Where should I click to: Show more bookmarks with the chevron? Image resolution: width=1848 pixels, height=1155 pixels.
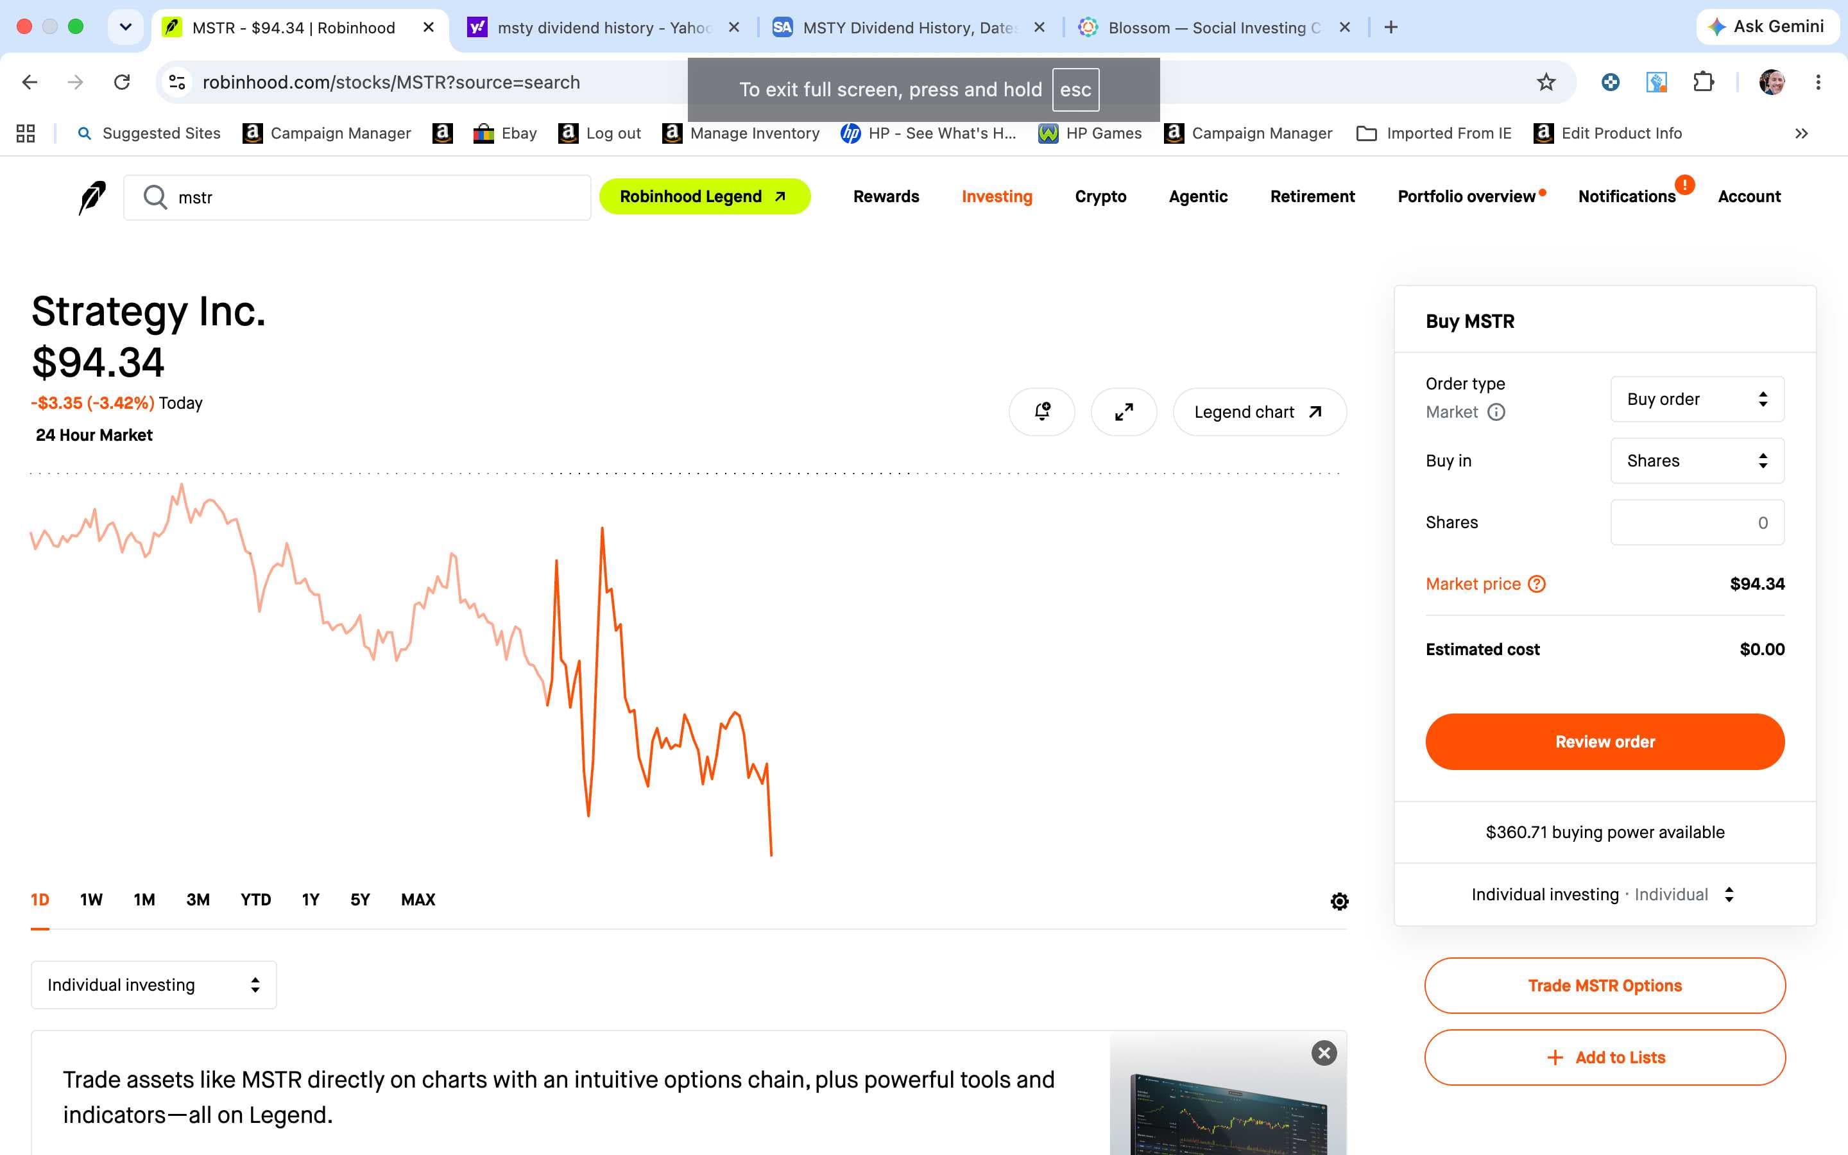click(x=1801, y=133)
